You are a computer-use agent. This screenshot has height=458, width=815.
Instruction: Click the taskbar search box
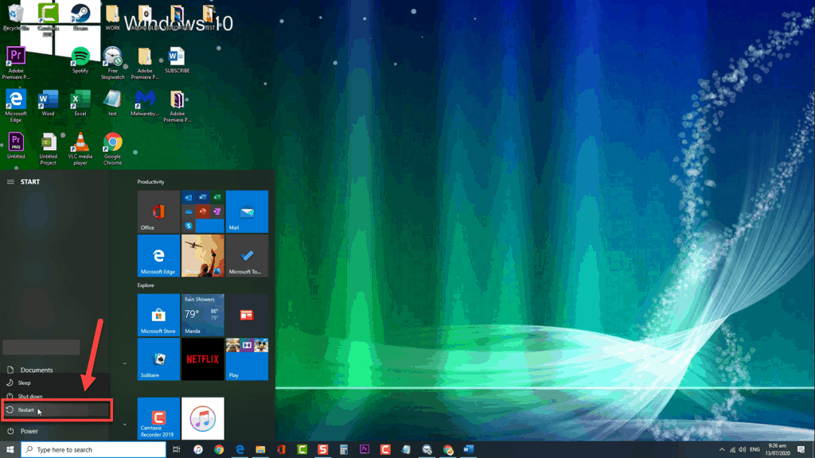pyautogui.click(x=94, y=450)
